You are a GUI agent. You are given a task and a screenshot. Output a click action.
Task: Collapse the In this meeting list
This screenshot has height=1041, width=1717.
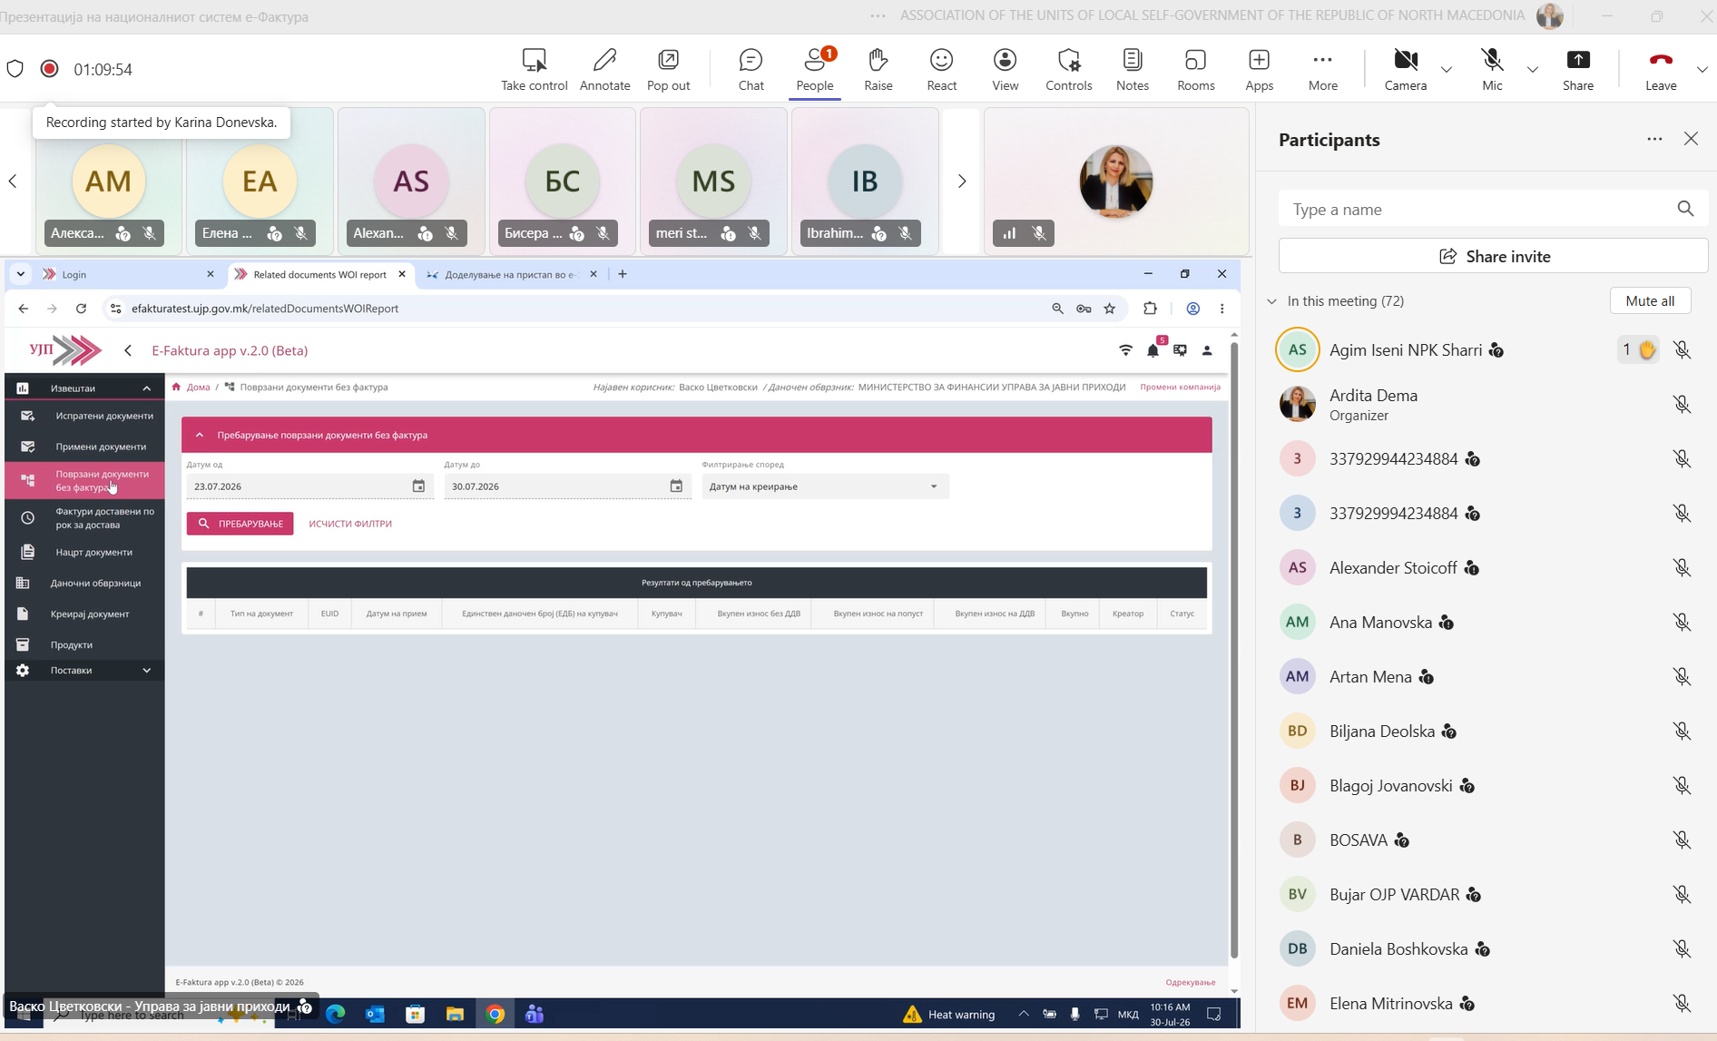1271,301
